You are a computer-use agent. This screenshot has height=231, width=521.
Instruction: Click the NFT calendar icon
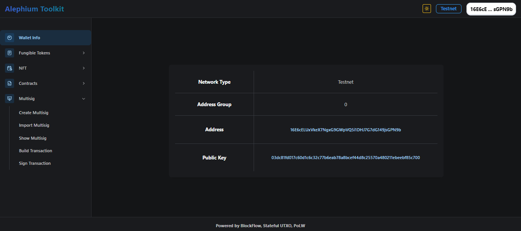pyautogui.click(x=10, y=68)
